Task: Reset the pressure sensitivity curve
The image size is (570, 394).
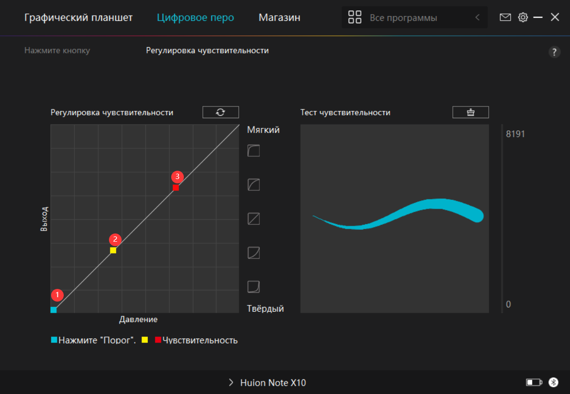Action: [x=220, y=112]
